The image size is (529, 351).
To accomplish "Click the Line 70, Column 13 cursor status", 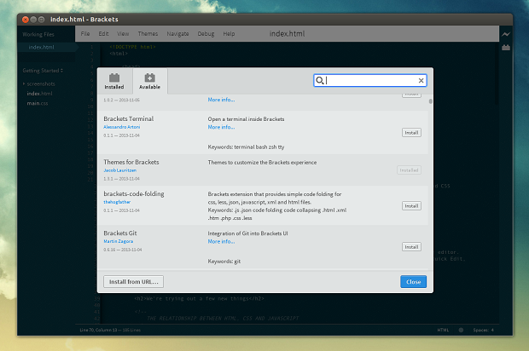I will (98, 330).
